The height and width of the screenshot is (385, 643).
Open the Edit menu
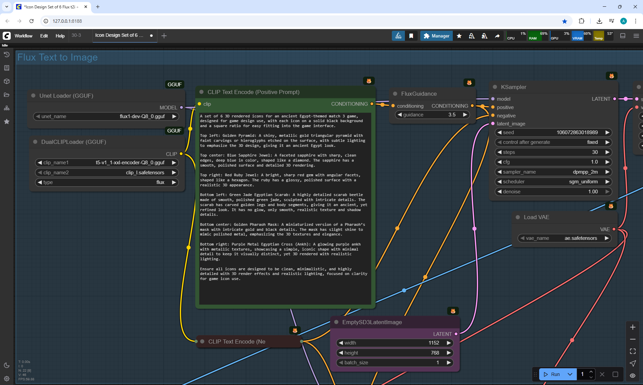pyautogui.click(x=44, y=36)
